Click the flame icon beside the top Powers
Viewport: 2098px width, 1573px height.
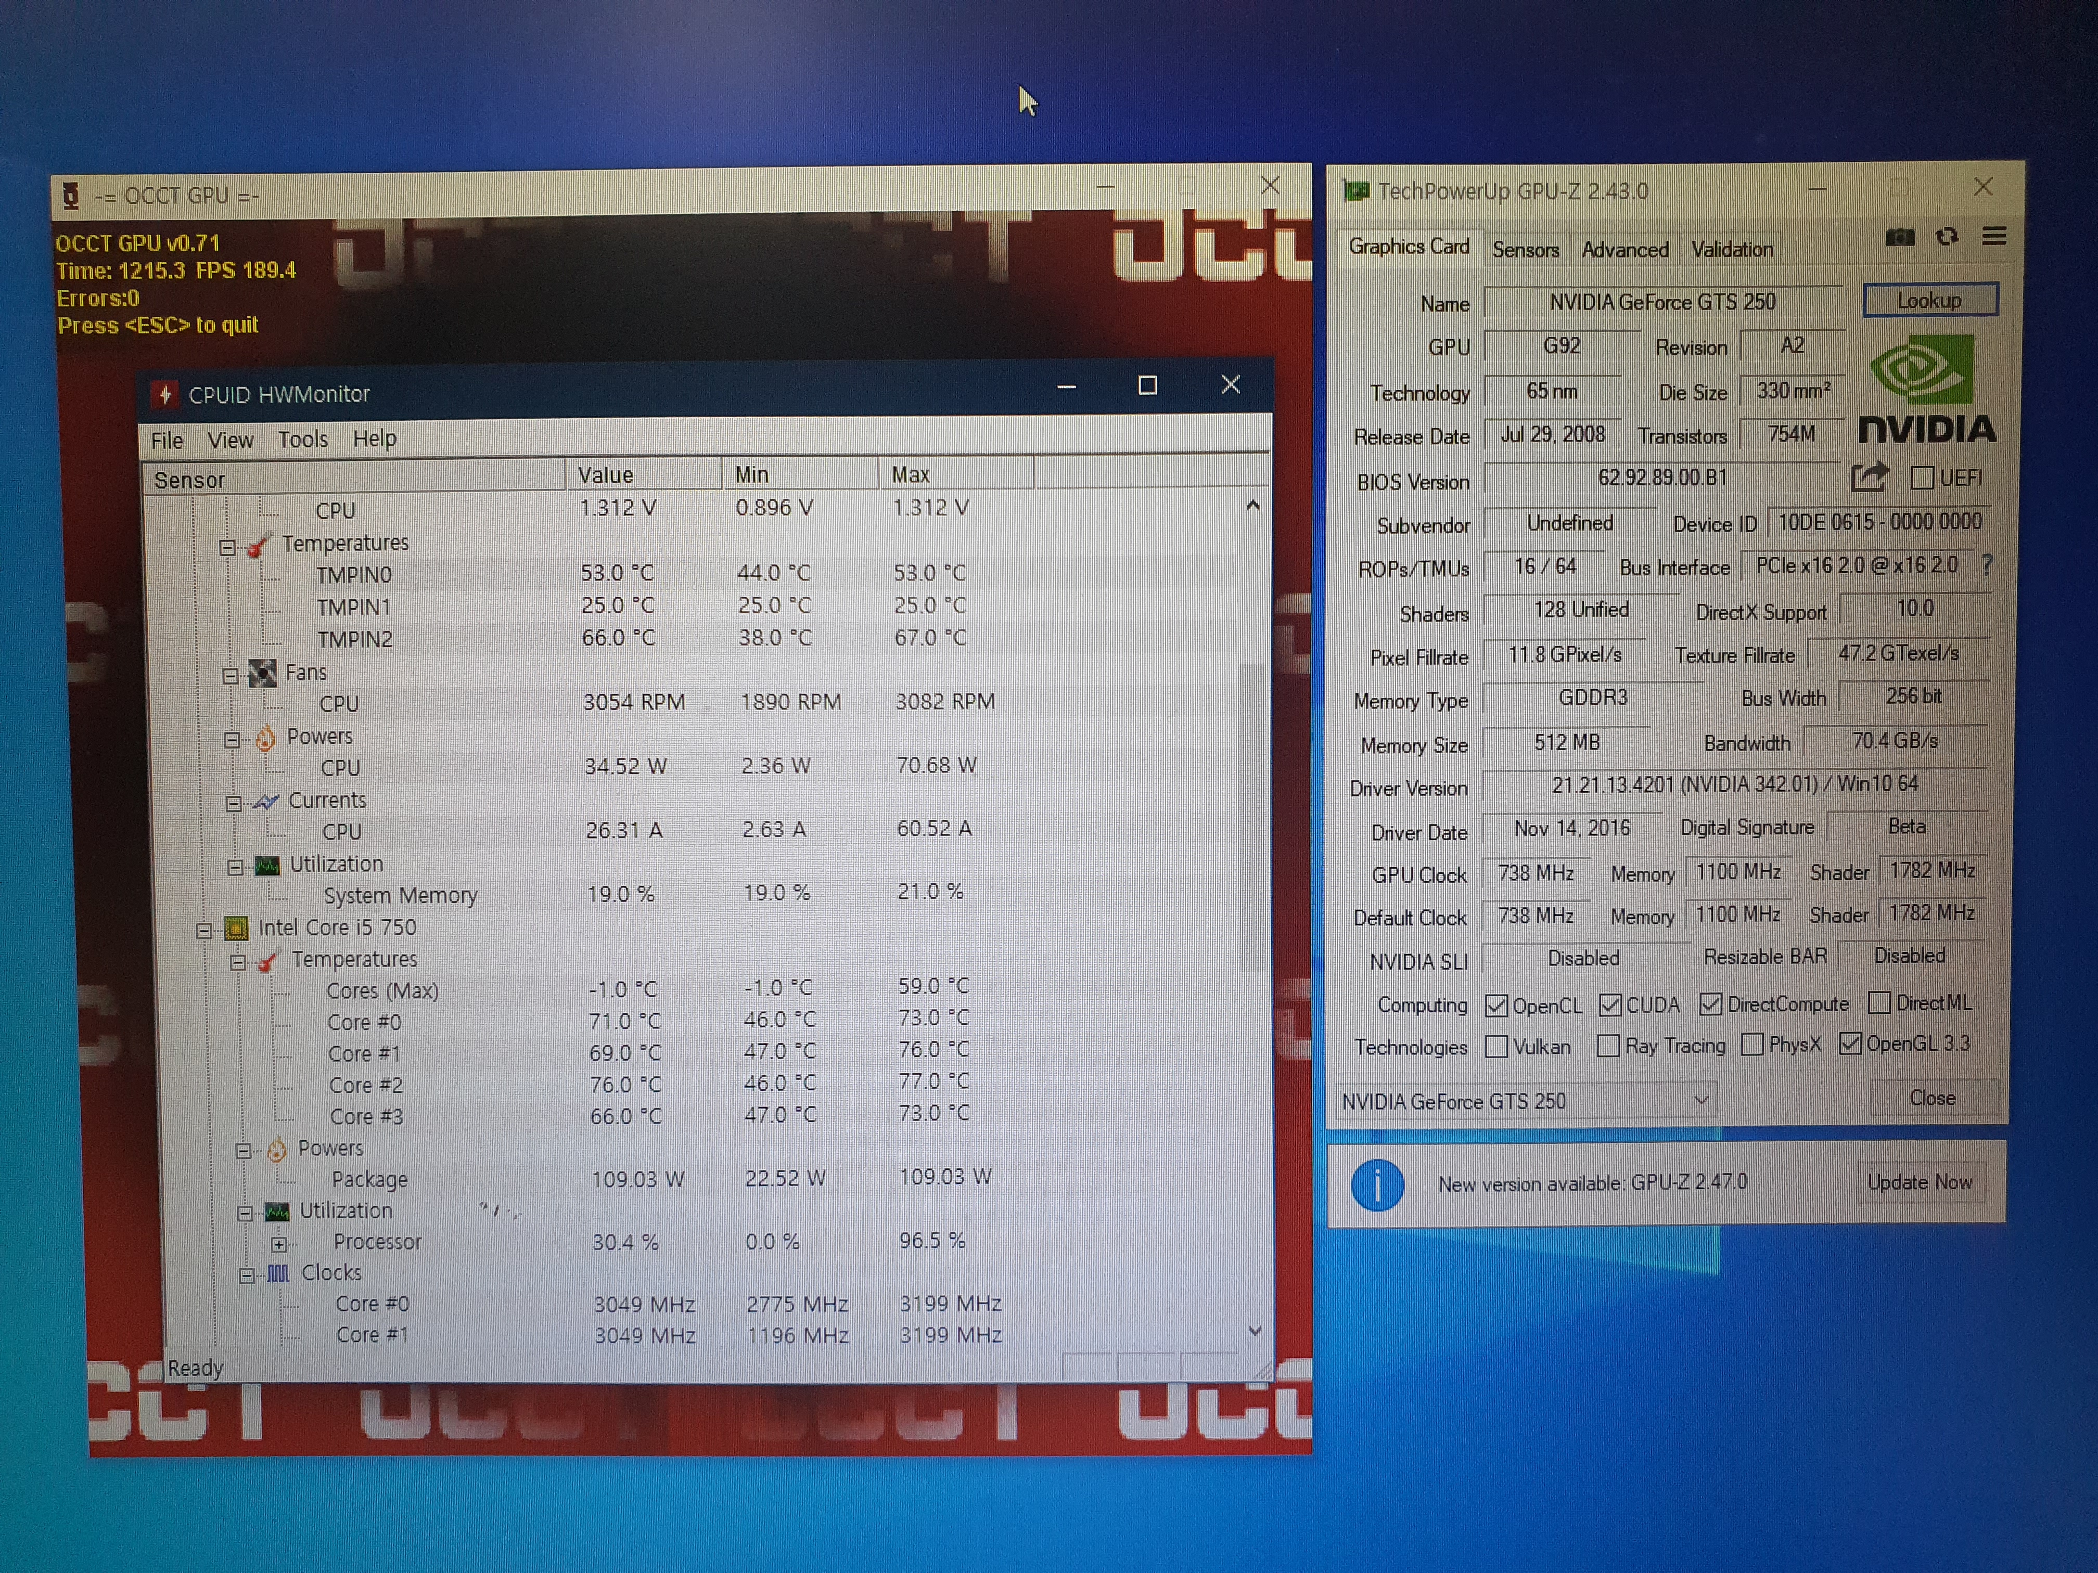tap(265, 738)
